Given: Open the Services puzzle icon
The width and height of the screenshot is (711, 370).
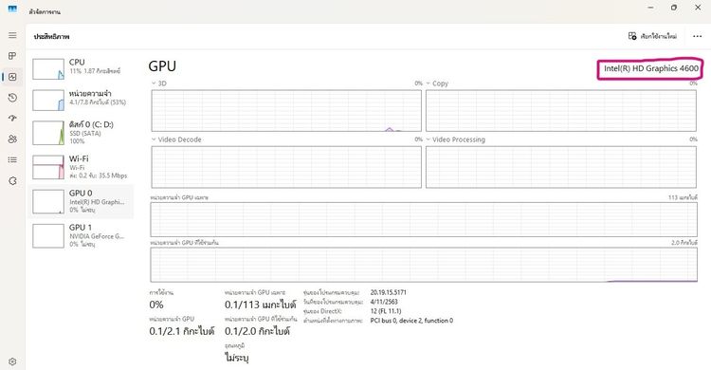Looking at the screenshot, I should point(12,180).
